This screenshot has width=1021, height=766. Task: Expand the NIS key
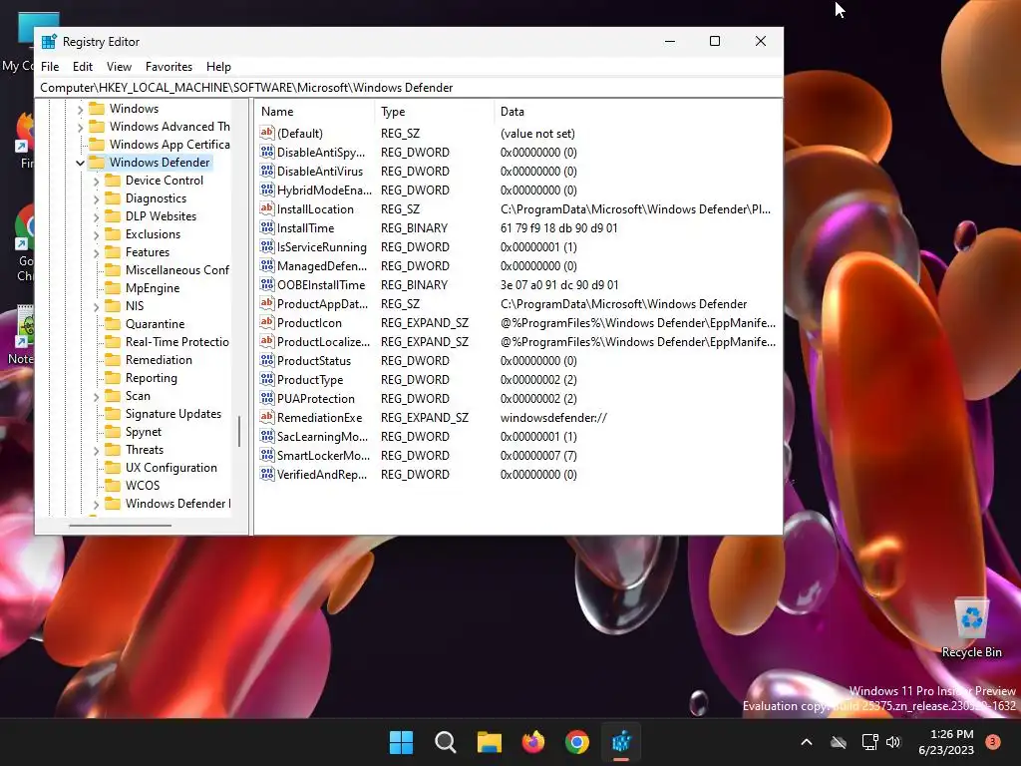97,306
